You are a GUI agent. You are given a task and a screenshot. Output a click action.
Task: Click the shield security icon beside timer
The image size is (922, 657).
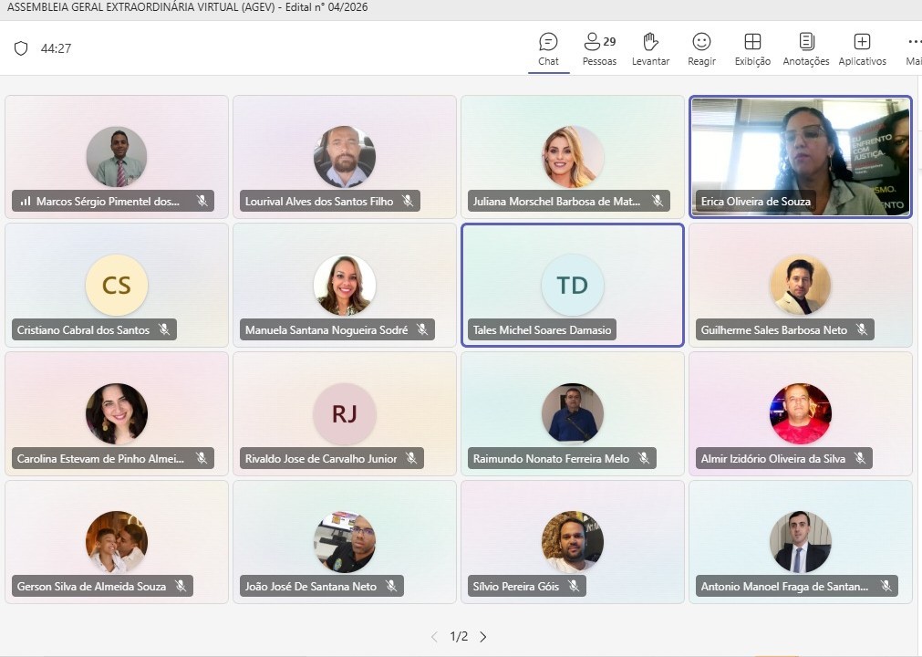pyautogui.click(x=21, y=48)
